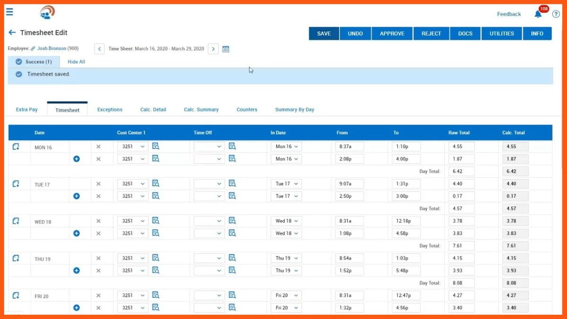Screen dimensions: 567x319
Task: Delete the Thu 19 8:54a row
Action: pos(98,258)
